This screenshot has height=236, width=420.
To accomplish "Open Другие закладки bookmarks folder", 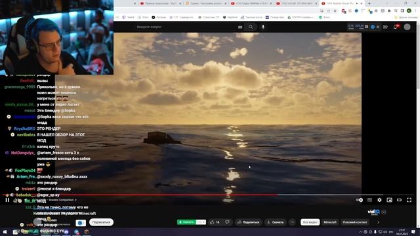I will (406, 17).
